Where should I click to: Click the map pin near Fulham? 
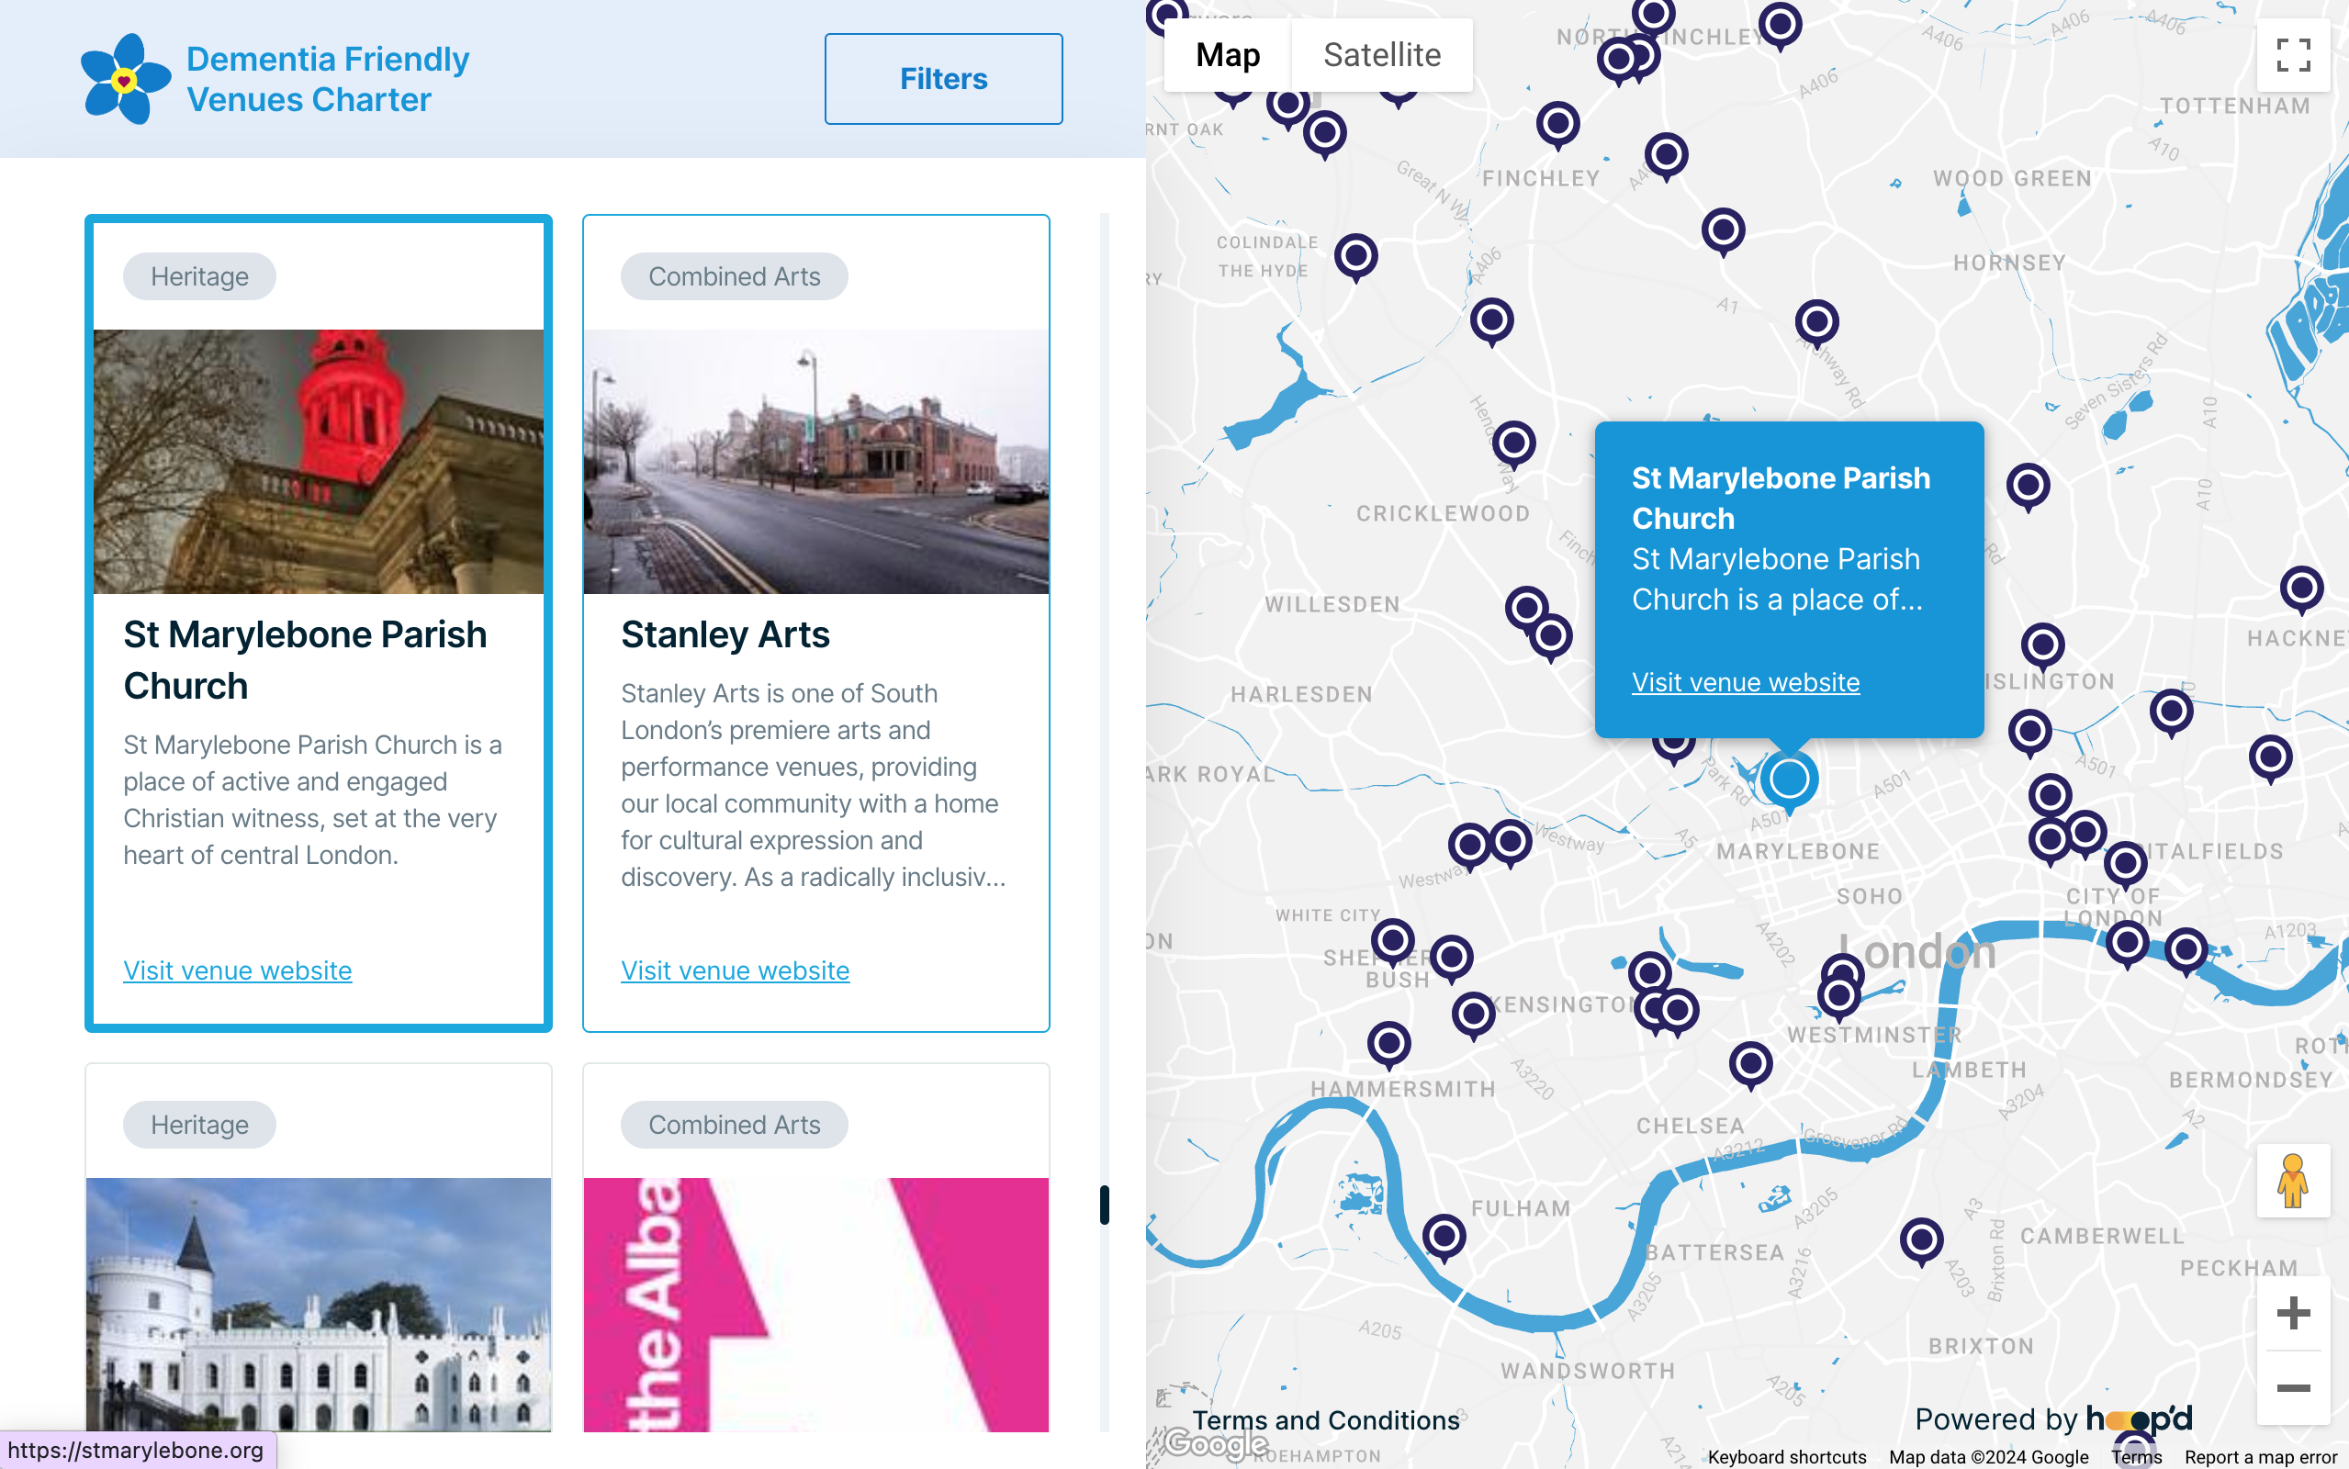click(1444, 1238)
